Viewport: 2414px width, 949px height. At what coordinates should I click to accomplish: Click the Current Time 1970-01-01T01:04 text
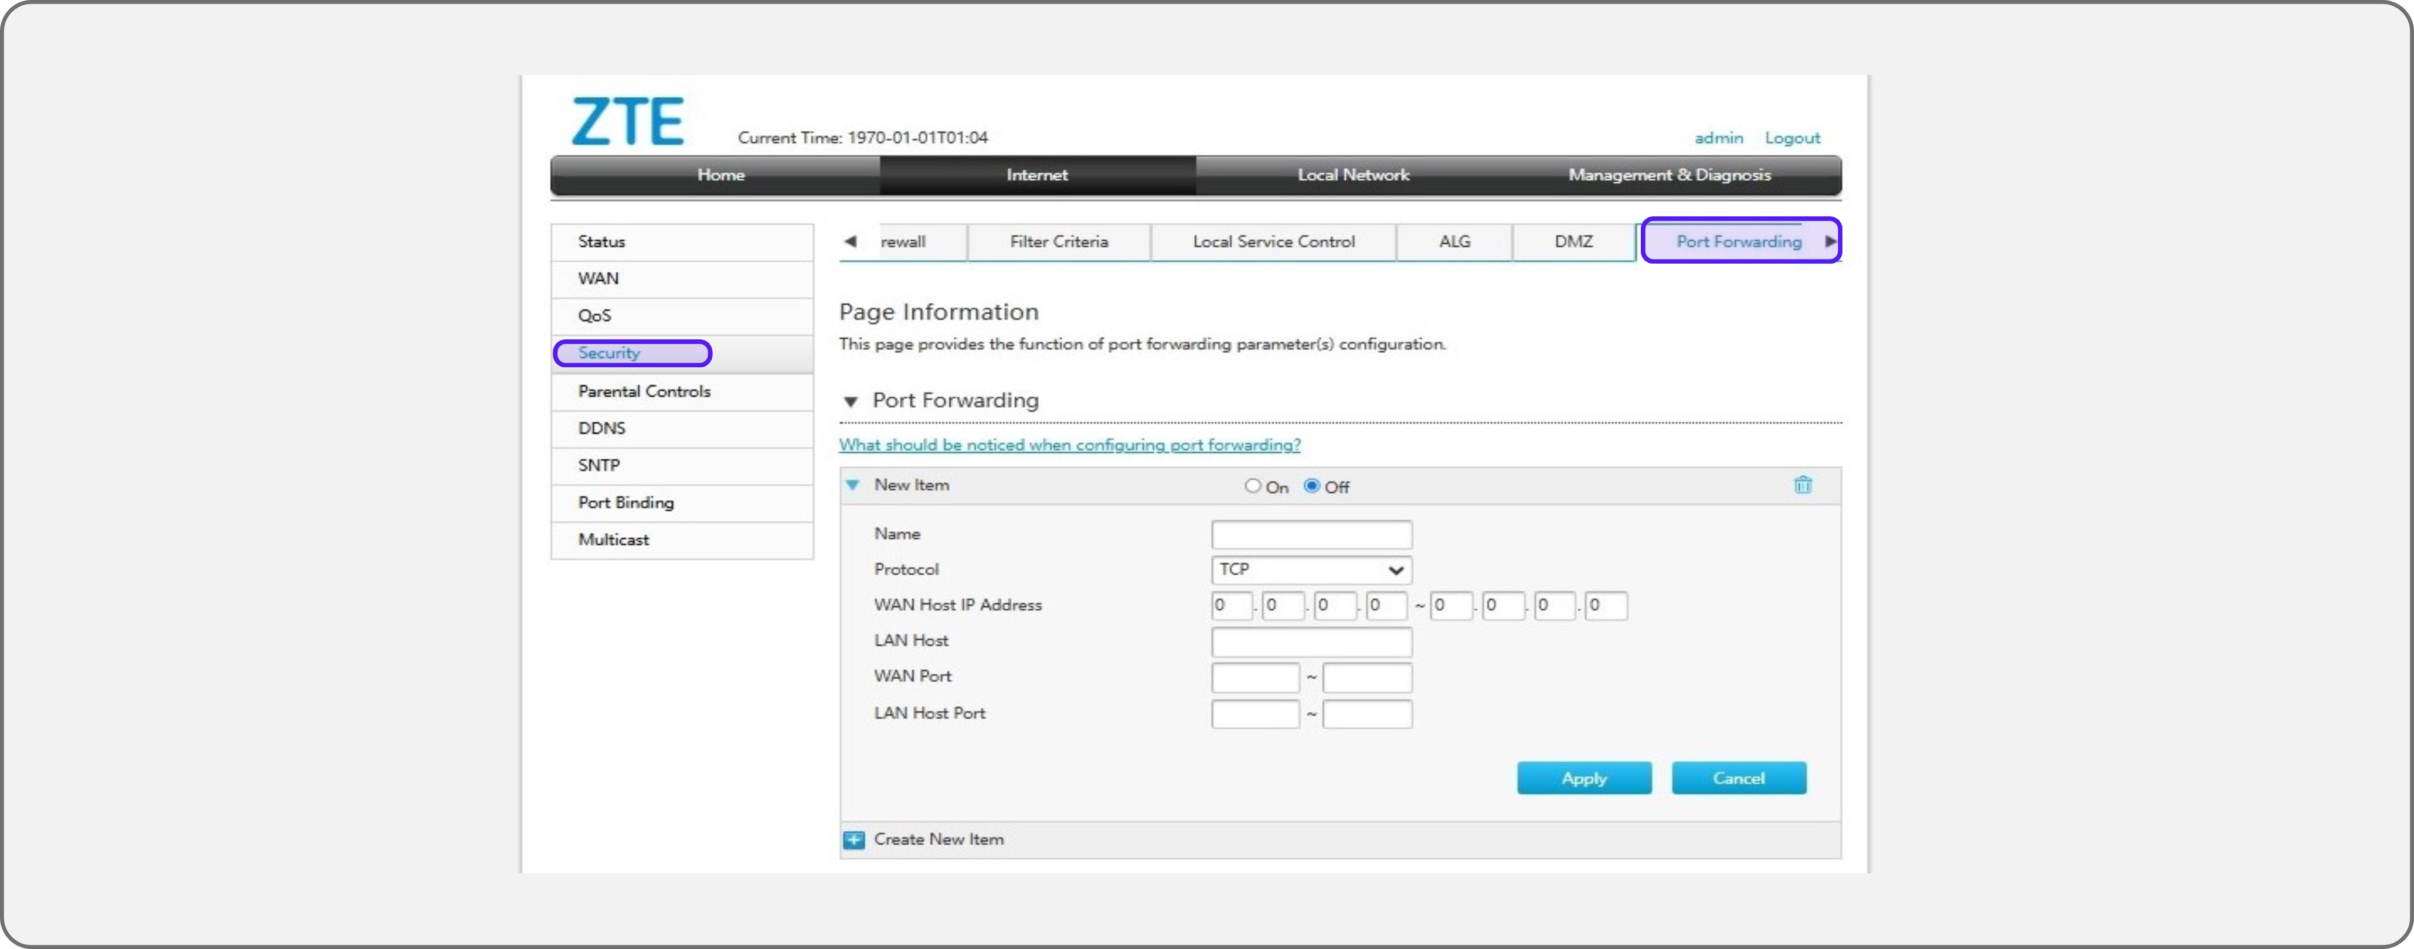pos(862,139)
